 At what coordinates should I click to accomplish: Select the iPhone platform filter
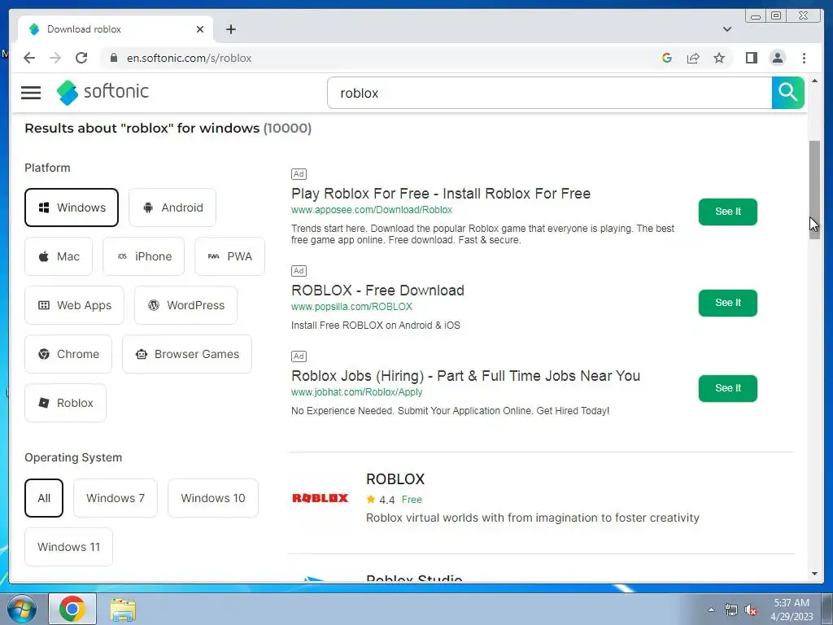point(143,256)
